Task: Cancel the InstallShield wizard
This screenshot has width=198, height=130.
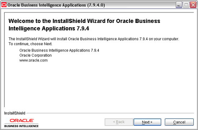Action: (x=179, y=122)
